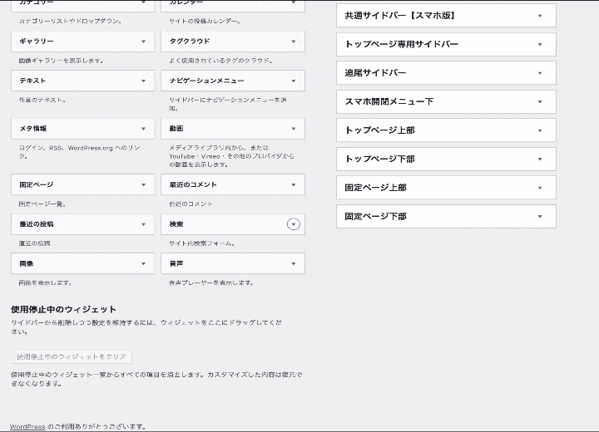Expand the 動画 widget arrow
Image resolution: width=599 pixels, height=432 pixels.
[x=294, y=129]
